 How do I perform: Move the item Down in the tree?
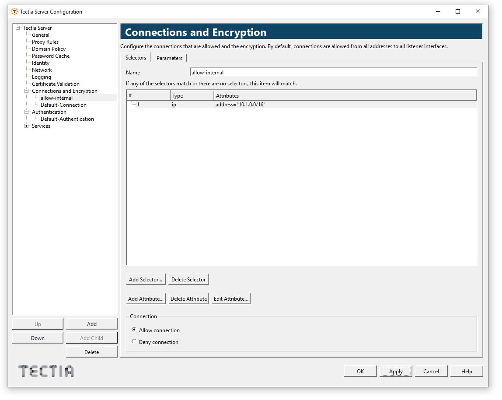point(38,338)
